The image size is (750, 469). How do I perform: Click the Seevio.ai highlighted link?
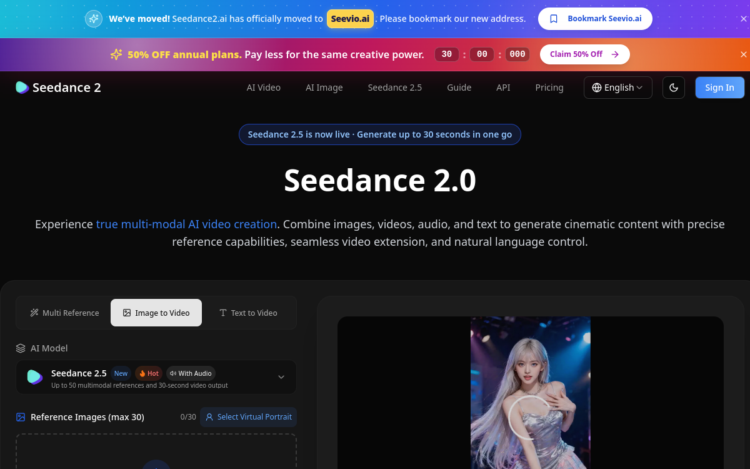[x=351, y=19]
